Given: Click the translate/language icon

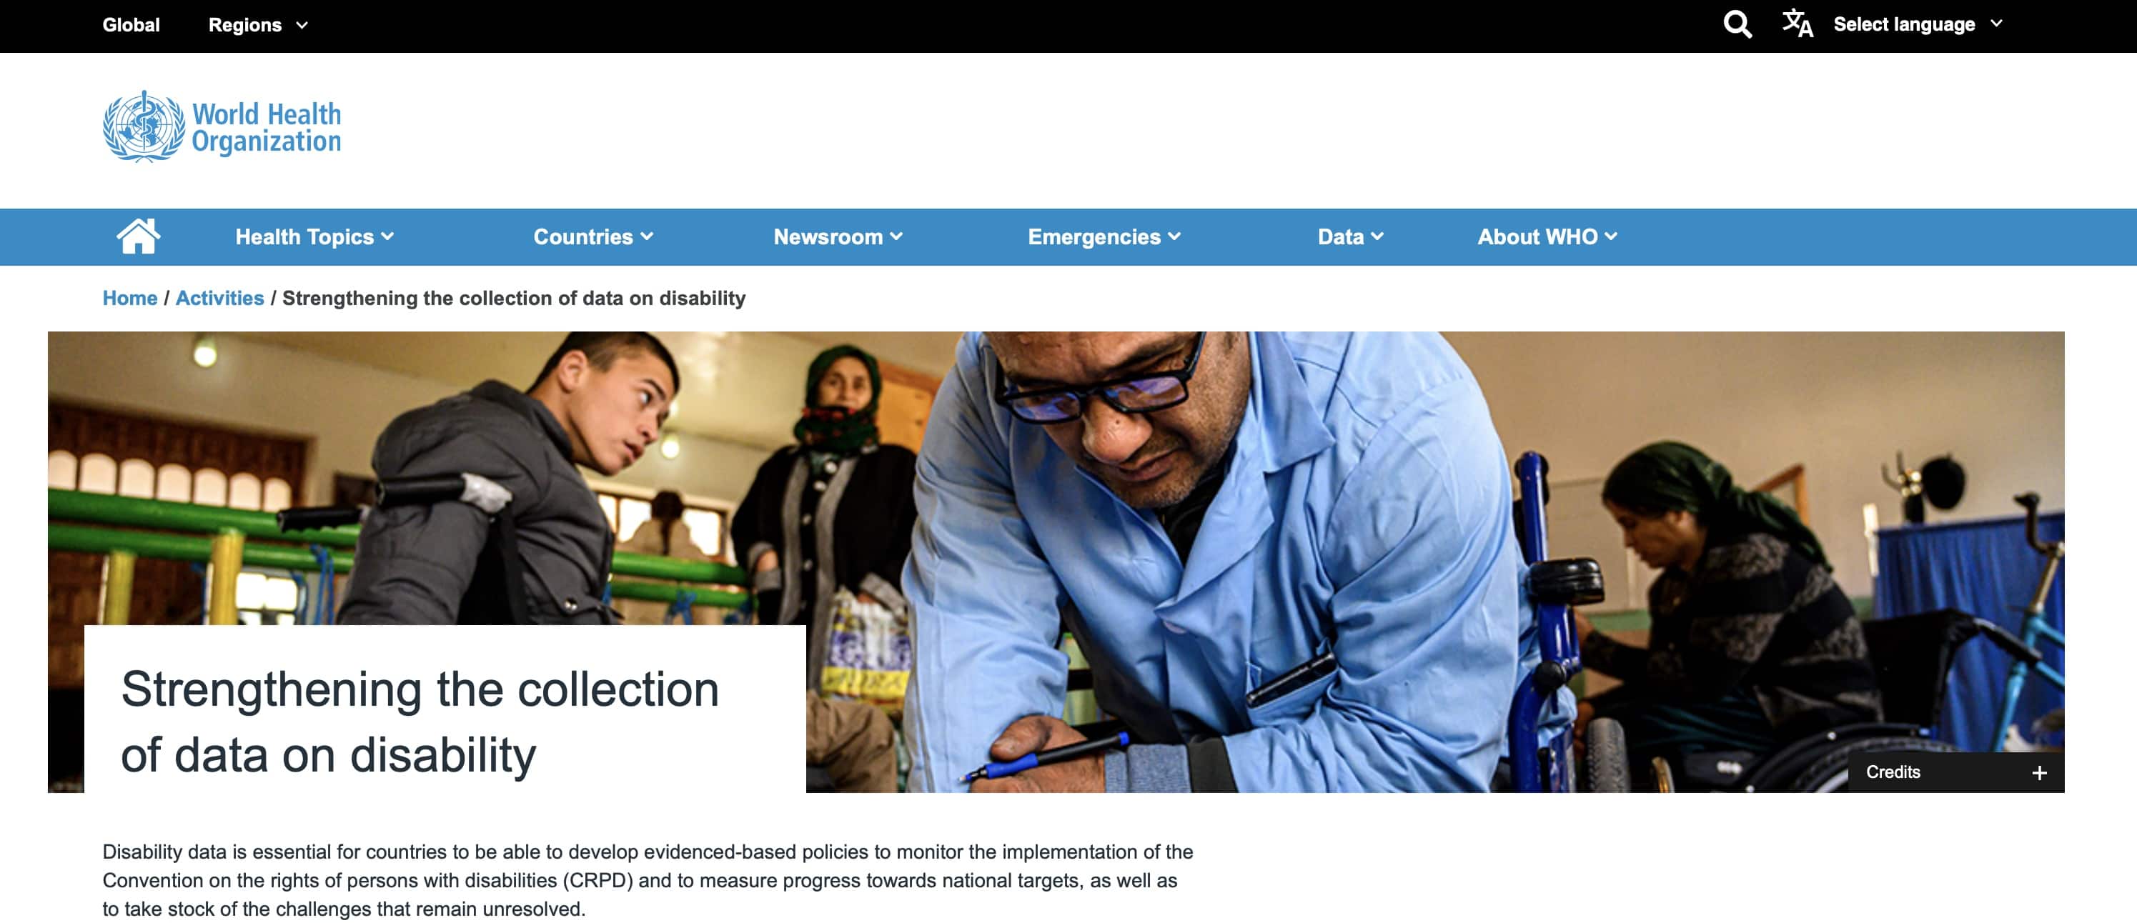Looking at the screenshot, I should coord(1798,24).
